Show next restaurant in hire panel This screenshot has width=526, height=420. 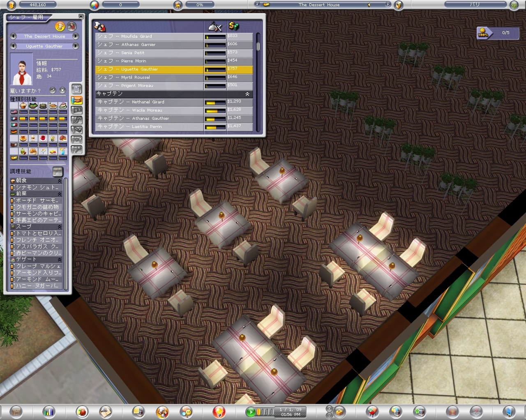coord(76,36)
